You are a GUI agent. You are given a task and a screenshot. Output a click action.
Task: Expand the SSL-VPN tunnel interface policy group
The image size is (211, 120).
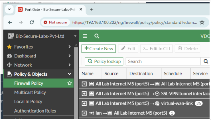(84, 93)
